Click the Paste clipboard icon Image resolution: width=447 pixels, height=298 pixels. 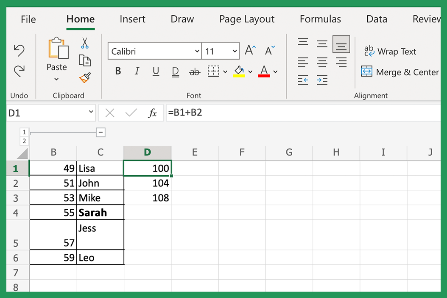59,48
